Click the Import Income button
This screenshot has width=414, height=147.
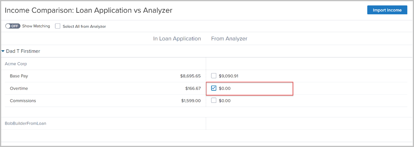[387, 10]
